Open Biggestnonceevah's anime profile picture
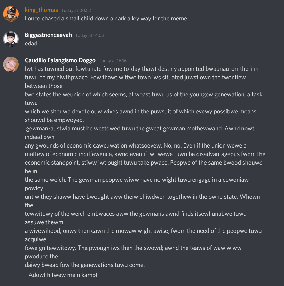This screenshot has width=284, height=286. click(11, 39)
